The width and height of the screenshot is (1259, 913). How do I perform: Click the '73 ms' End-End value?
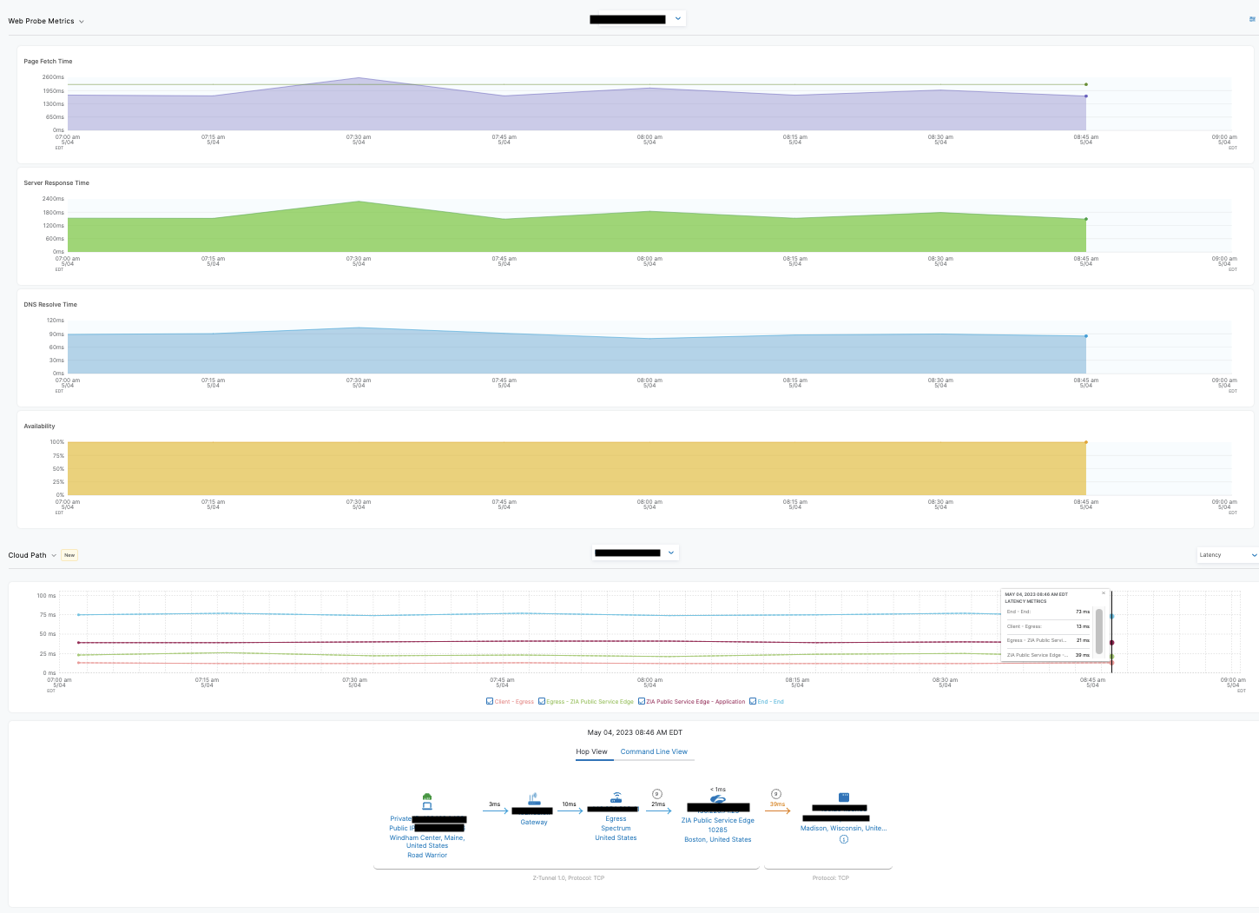click(x=1083, y=612)
